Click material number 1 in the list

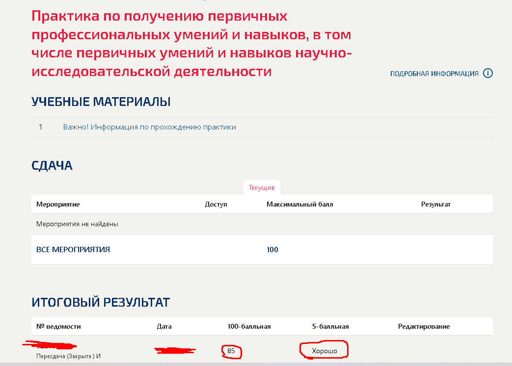tap(40, 127)
